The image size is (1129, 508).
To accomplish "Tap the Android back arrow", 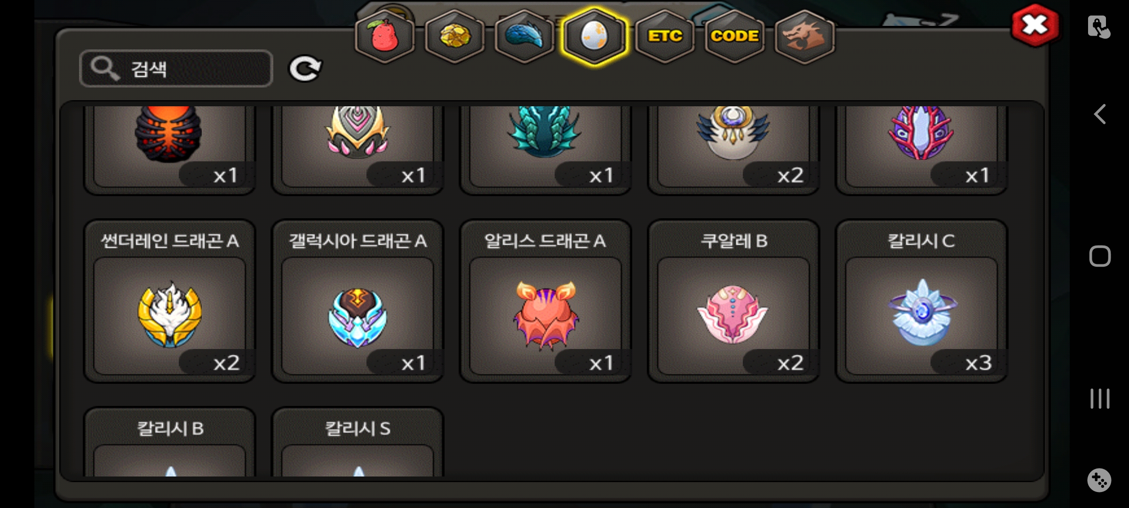I will (1100, 114).
